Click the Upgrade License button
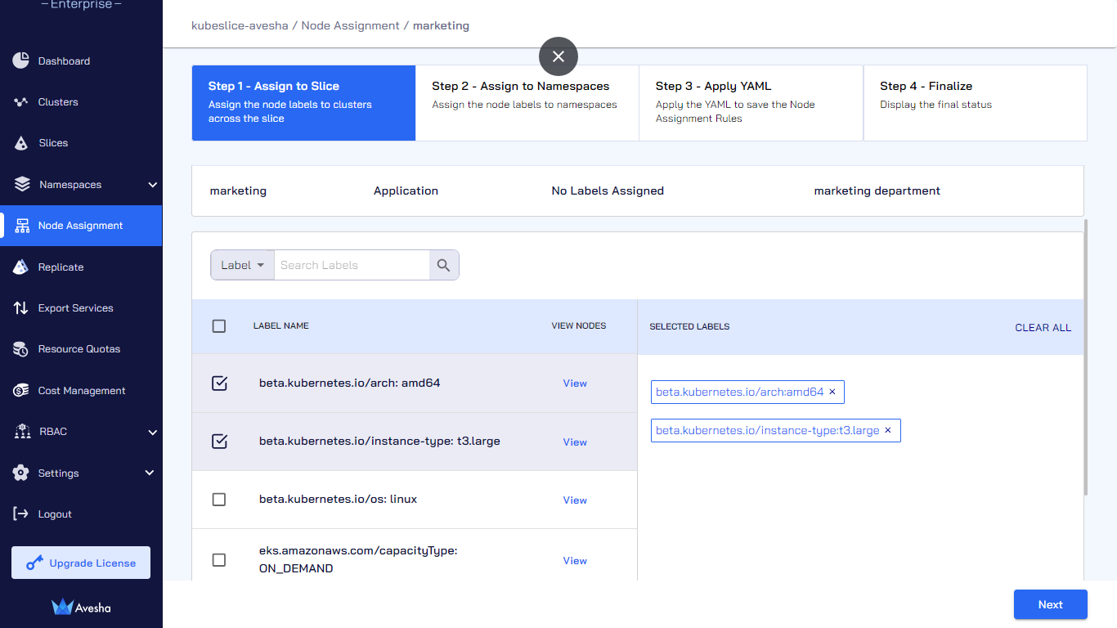 tap(81, 563)
